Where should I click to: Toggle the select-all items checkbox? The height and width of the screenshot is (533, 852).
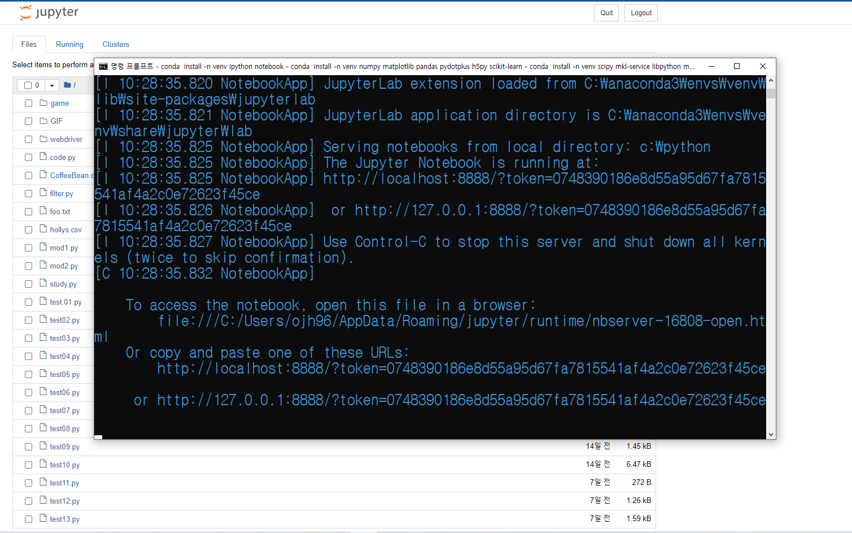[28, 85]
